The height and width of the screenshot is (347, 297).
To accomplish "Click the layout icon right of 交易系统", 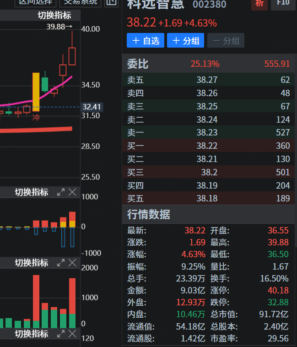I will (x=111, y=2).
